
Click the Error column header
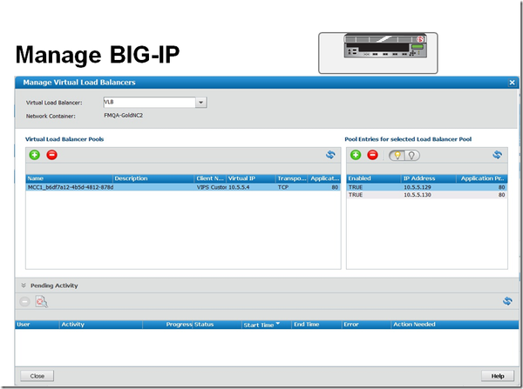[x=367, y=325]
